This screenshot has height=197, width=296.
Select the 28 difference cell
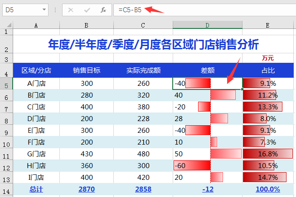pos(208,119)
